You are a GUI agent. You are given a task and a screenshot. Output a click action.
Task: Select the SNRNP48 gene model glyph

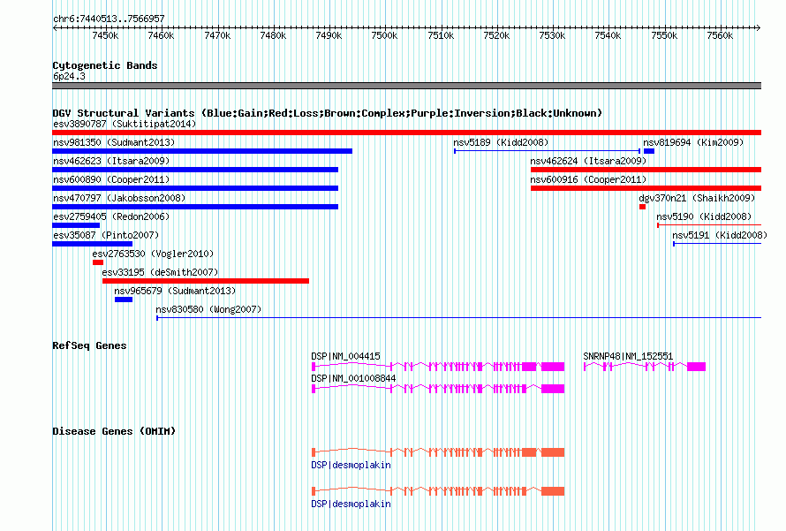click(x=645, y=367)
